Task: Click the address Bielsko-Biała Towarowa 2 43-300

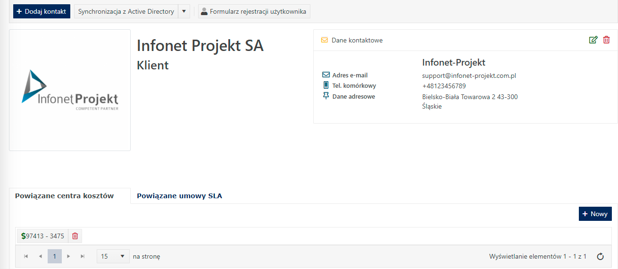Action: pyautogui.click(x=470, y=97)
